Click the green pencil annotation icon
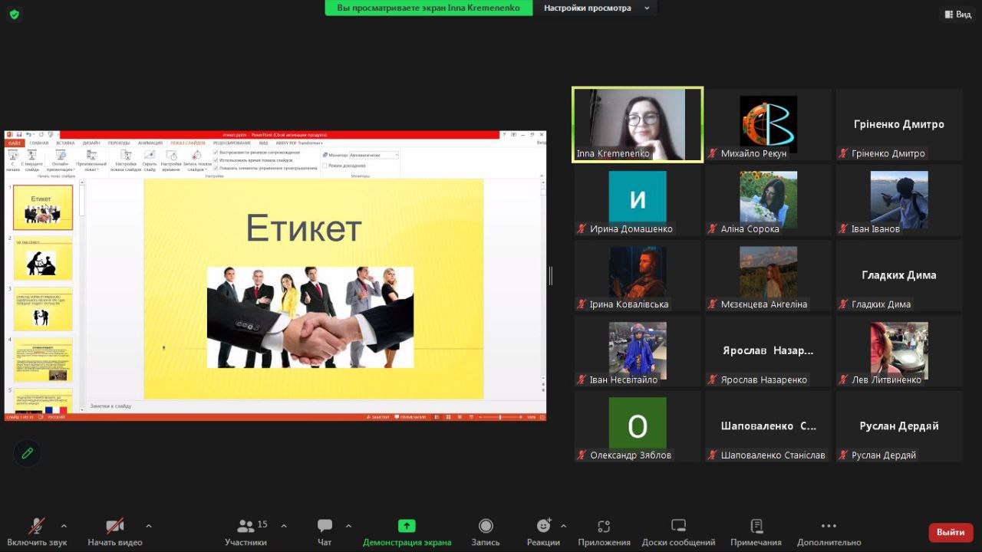The image size is (982, 552). click(28, 453)
